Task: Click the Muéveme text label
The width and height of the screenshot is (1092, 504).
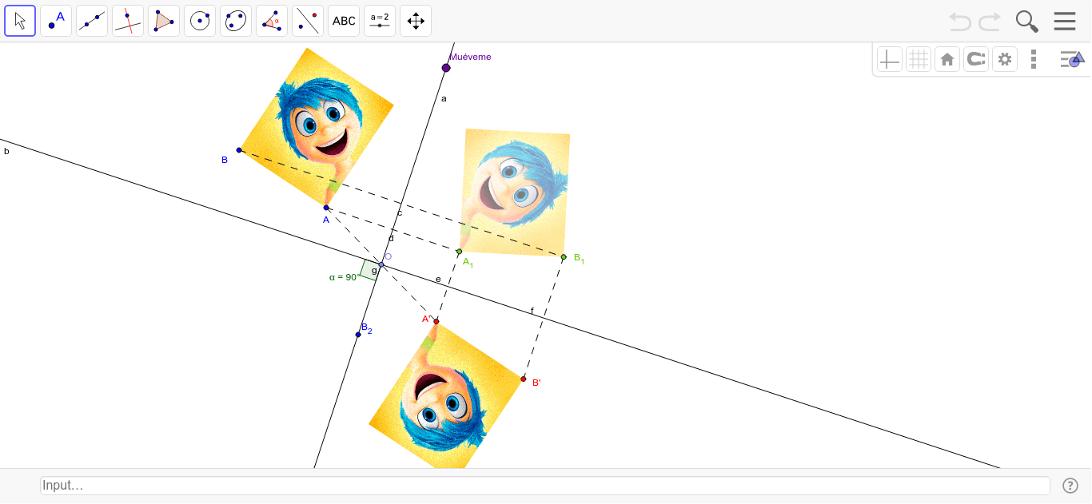Action: click(x=470, y=57)
